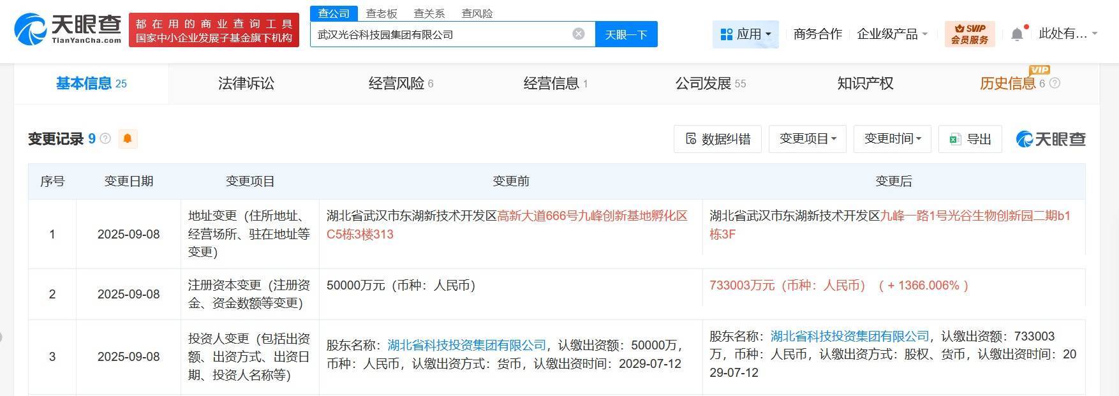Click the 变更前 column header
This screenshot has height=396, width=1119.
click(x=511, y=181)
